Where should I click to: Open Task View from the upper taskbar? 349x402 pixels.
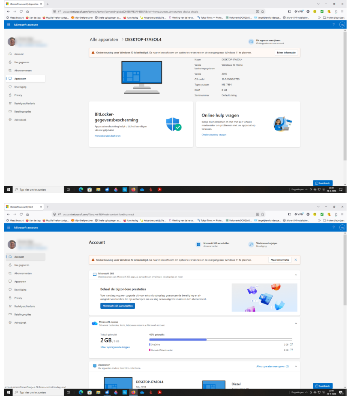coord(68,189)
